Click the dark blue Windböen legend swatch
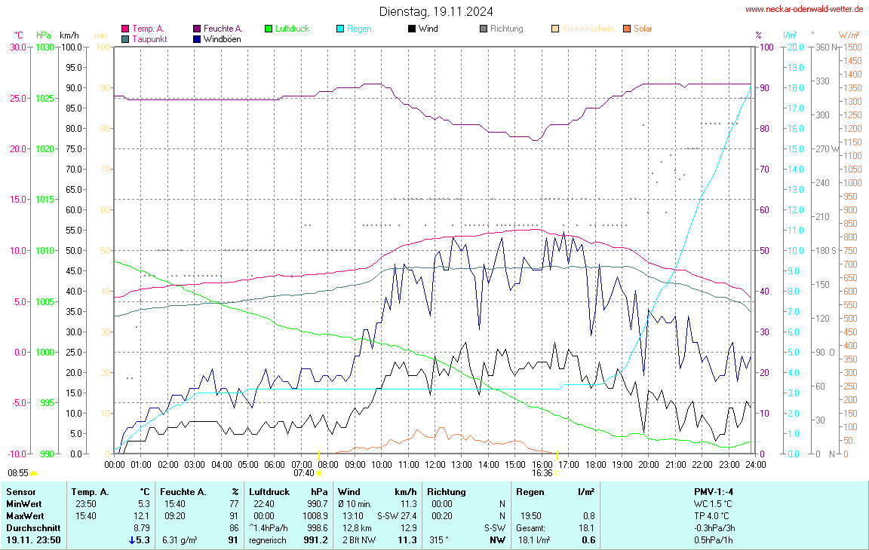The width and height of the screenshot is (869, 550). pyautogui.click(x=197, y=38)
